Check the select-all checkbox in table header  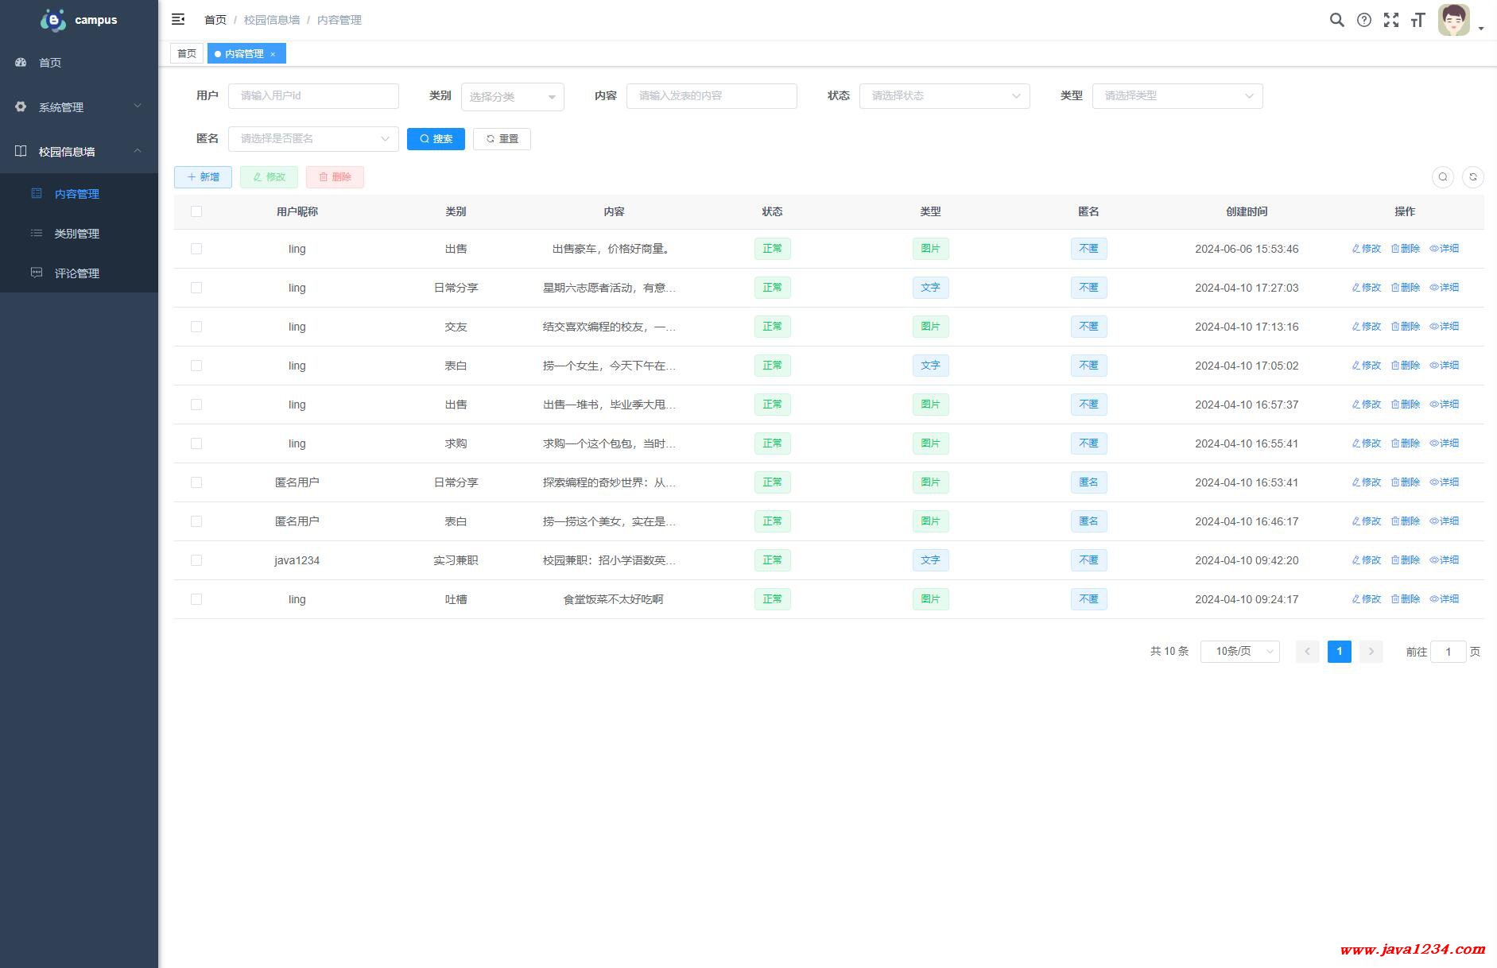[x=196, y=211]
